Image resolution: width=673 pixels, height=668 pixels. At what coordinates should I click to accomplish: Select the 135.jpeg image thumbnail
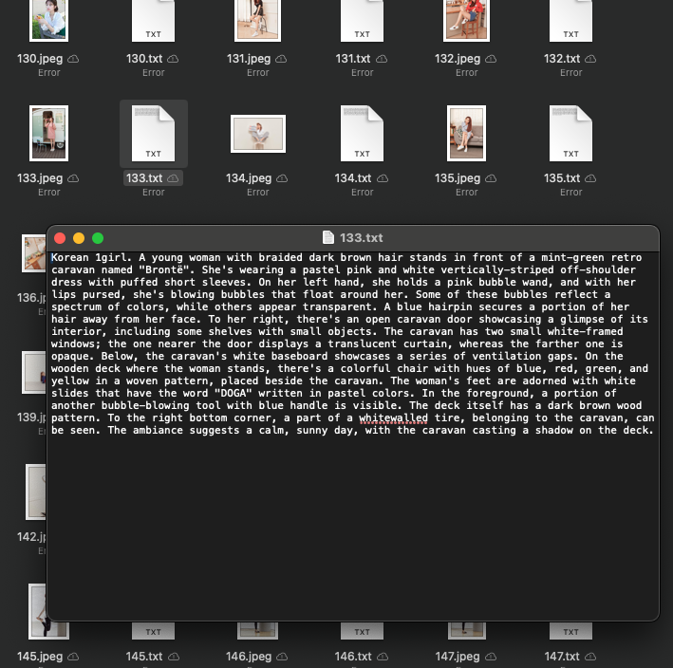[466, 134]
